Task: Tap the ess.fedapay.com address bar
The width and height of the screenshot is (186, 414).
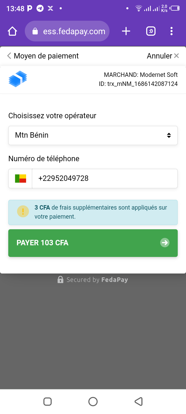Action: click(74, 31)
